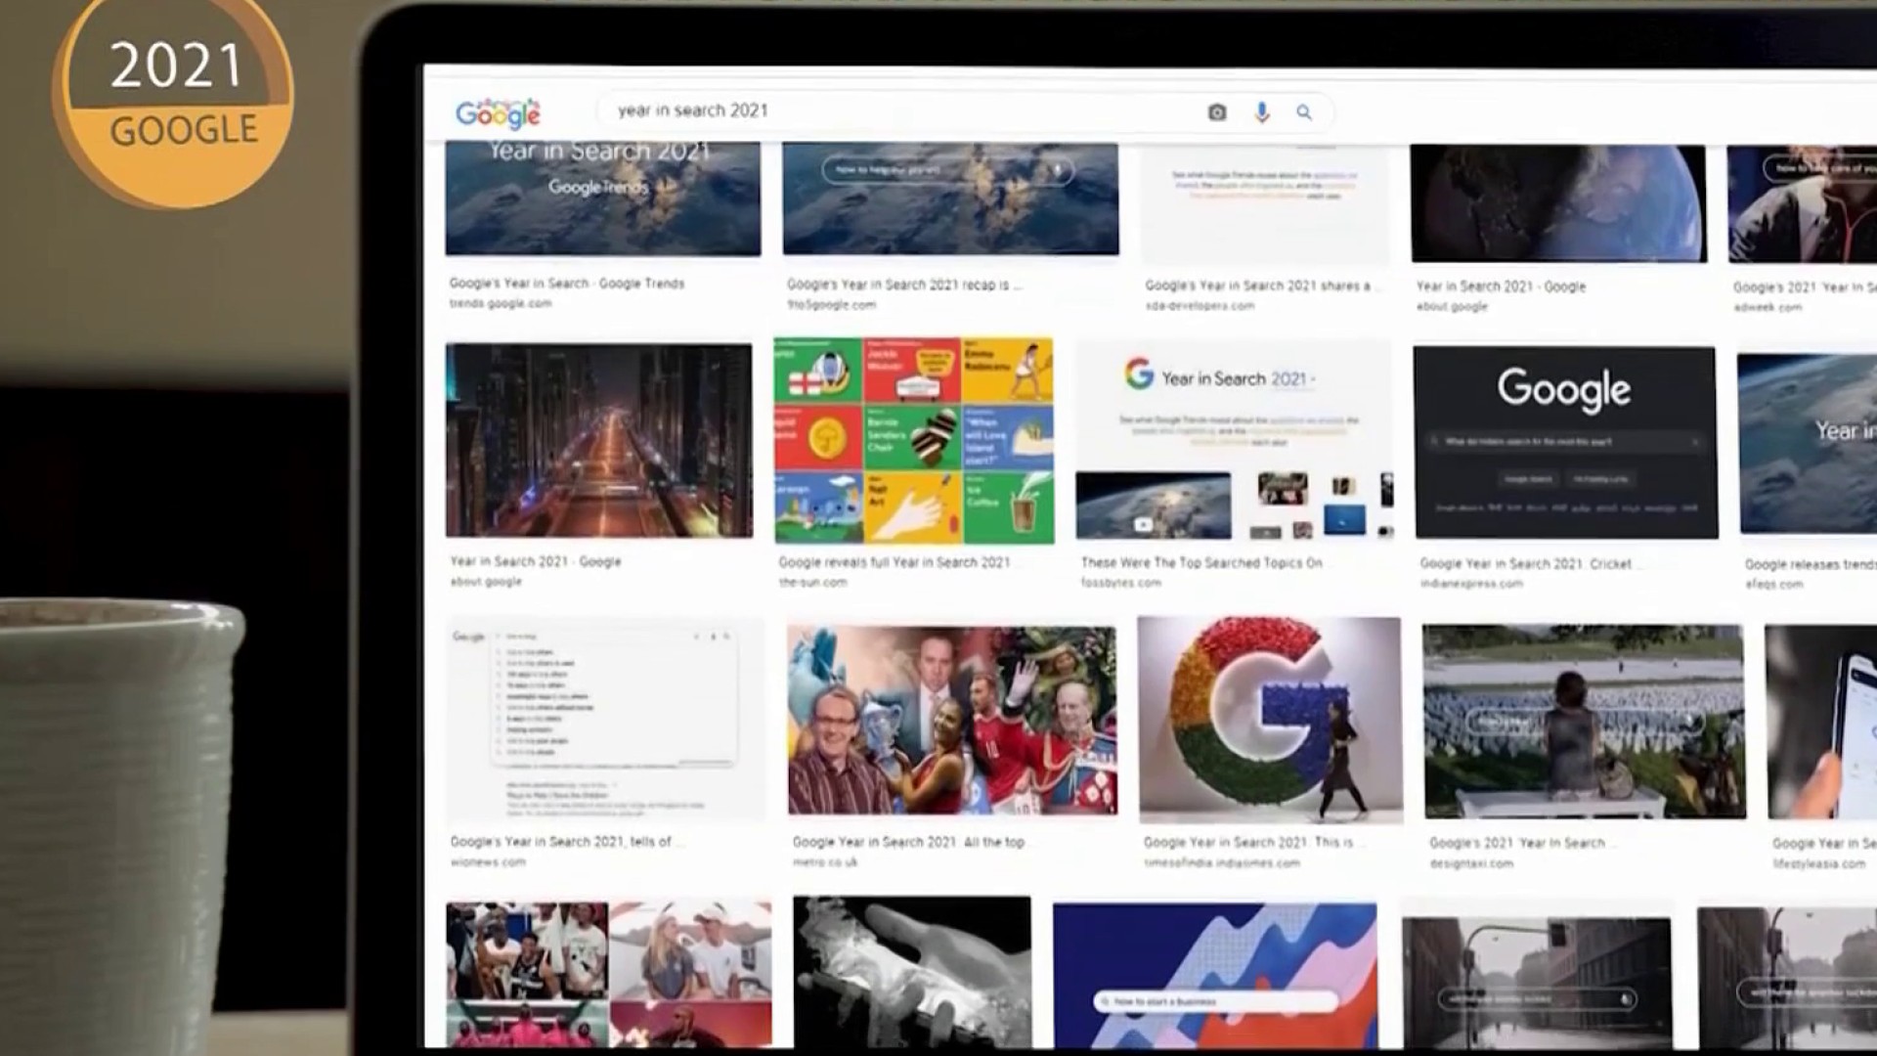Click the blue search magnifier icon
The image size is (1877, 1056).
pyautogui.click(x=1304, y=112)
